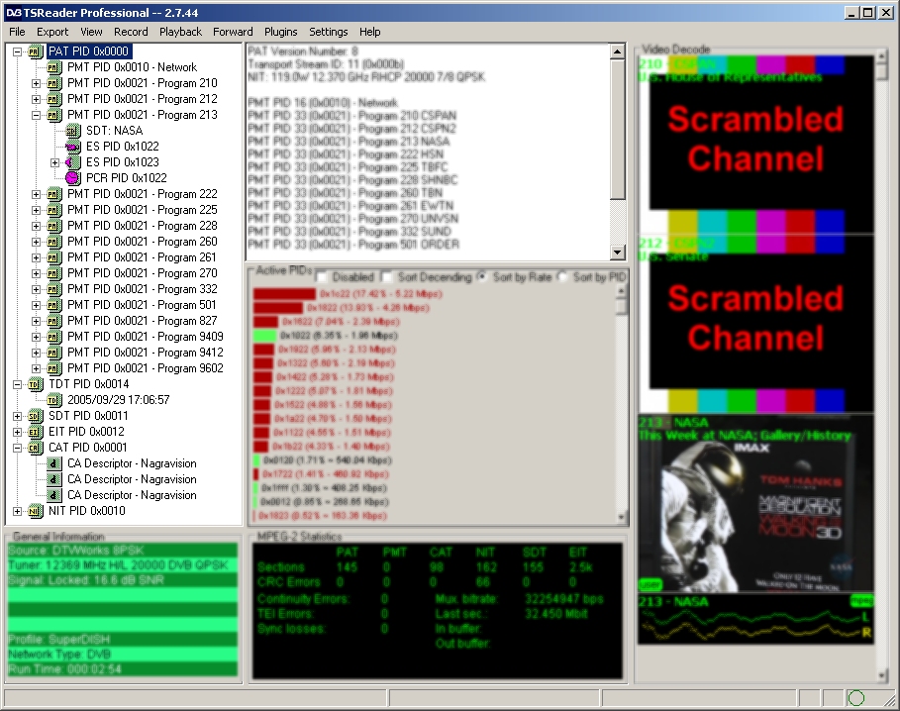Click the first CA Descriptor Nagravision icon
This screenshot has width=900, height=711.
coord(55,463)
